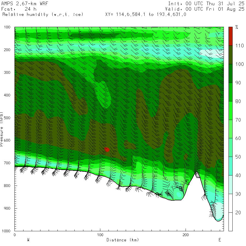
Task: Click the 'W' west endpoint label
Action: pyautogui.click(x=28, y=240)
